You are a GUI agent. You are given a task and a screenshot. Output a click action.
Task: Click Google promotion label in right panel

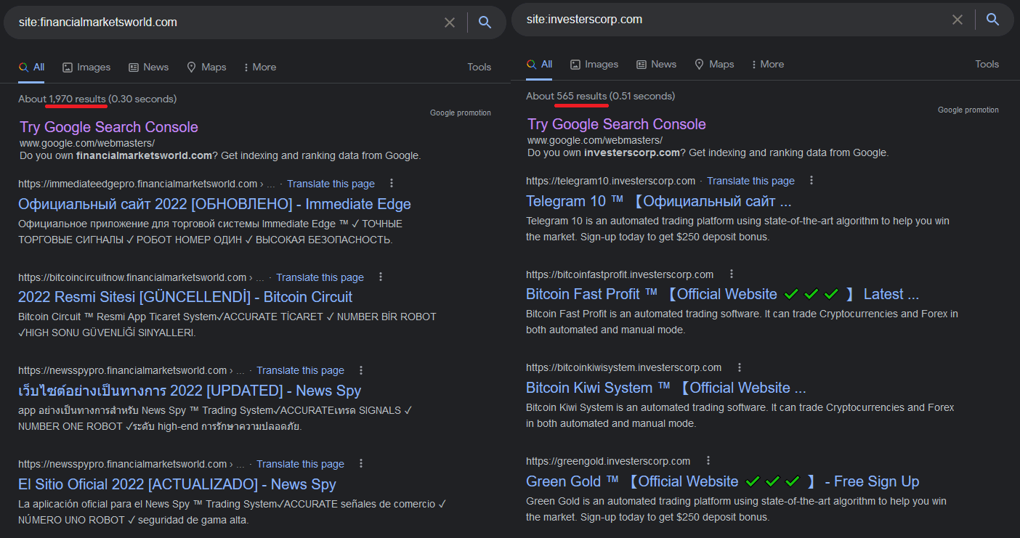pos(968,110)
